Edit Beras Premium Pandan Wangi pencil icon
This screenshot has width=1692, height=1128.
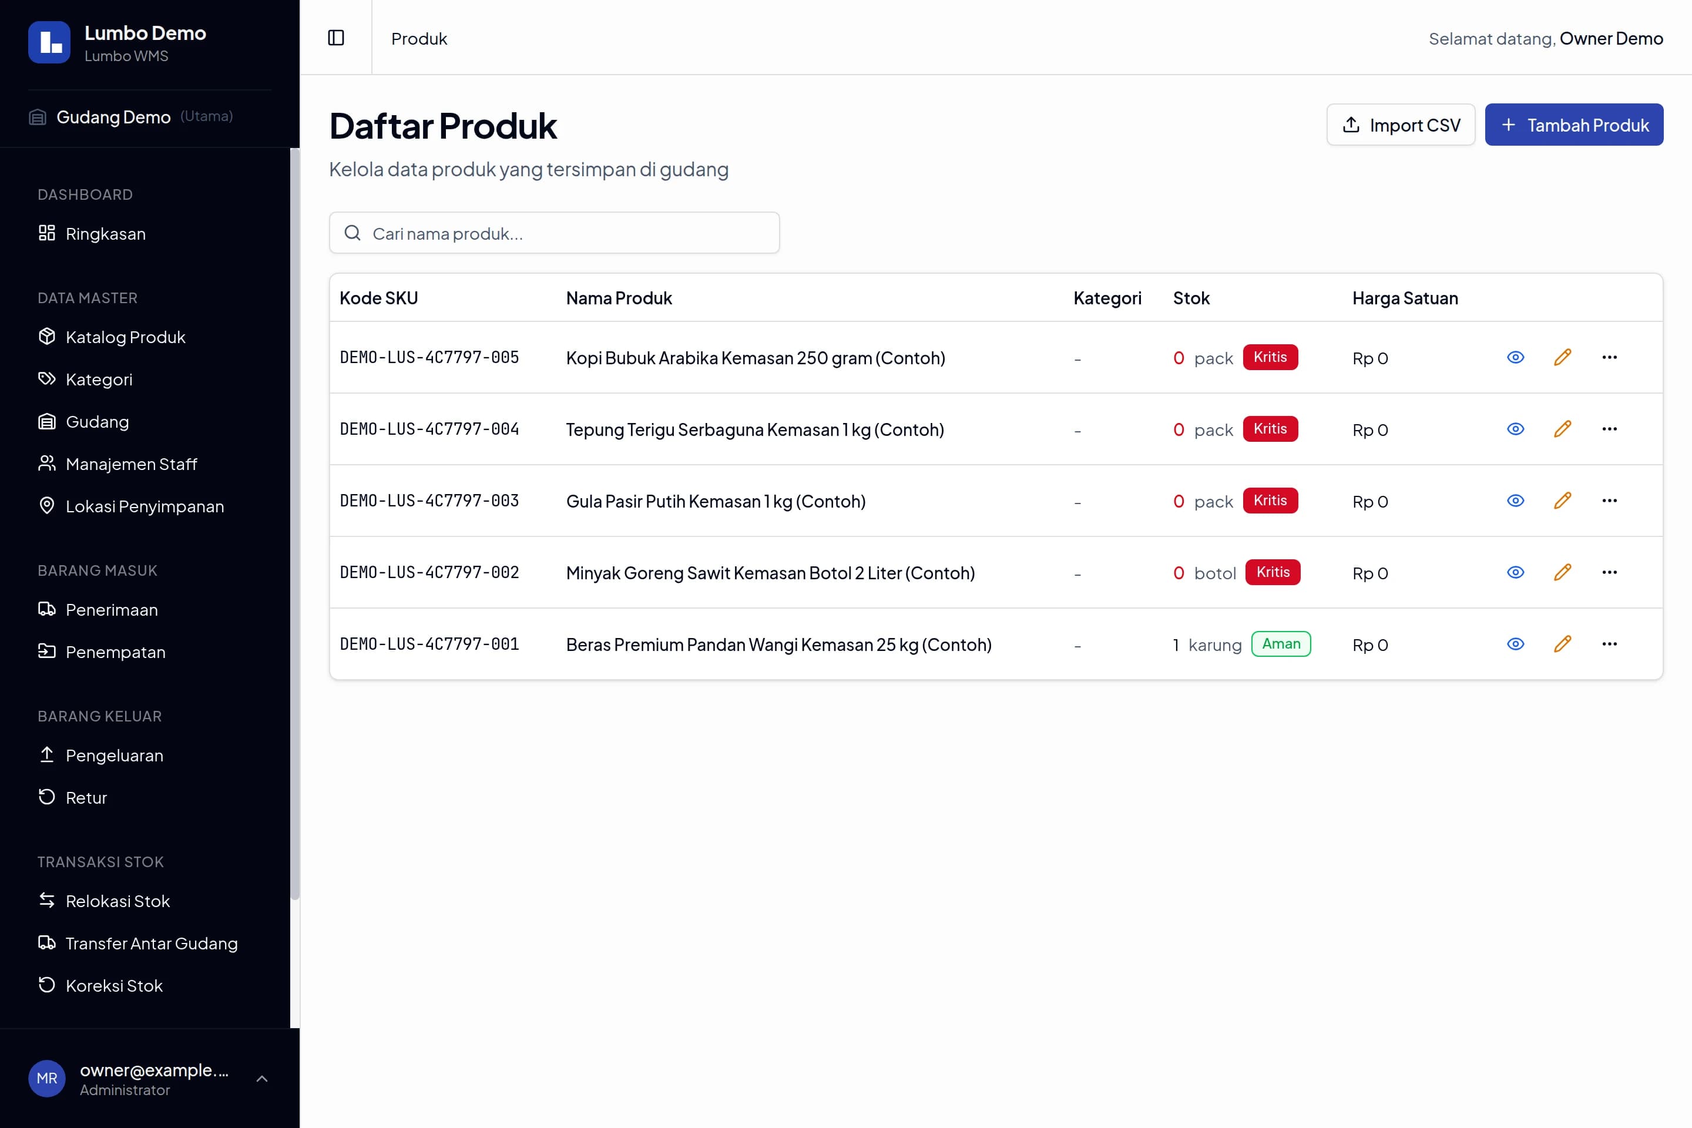(1563, 644)
